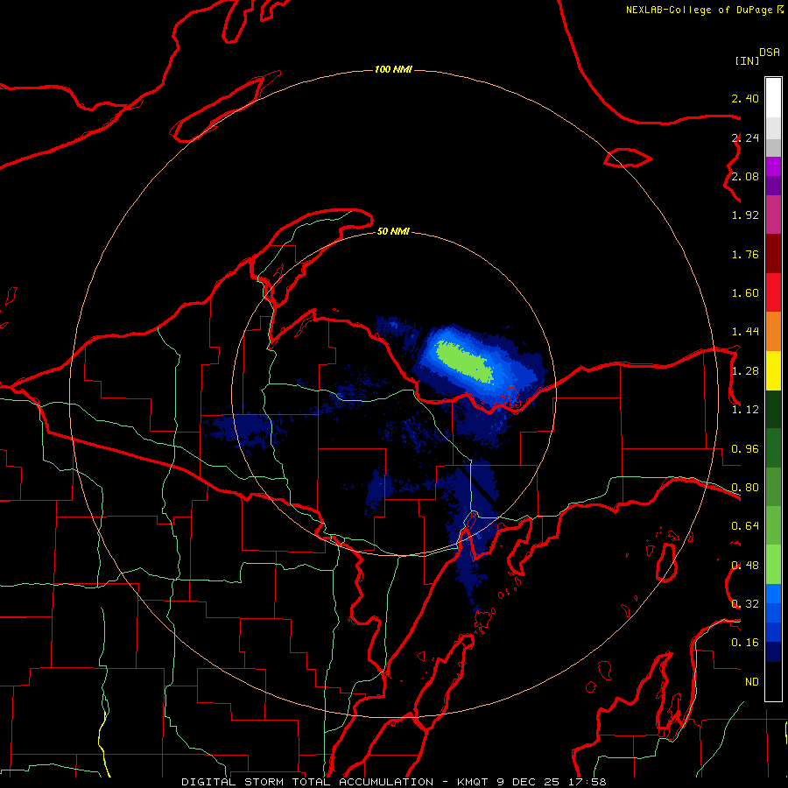
Task: Click the 0.80 legend value
Action: click(745, 488)
